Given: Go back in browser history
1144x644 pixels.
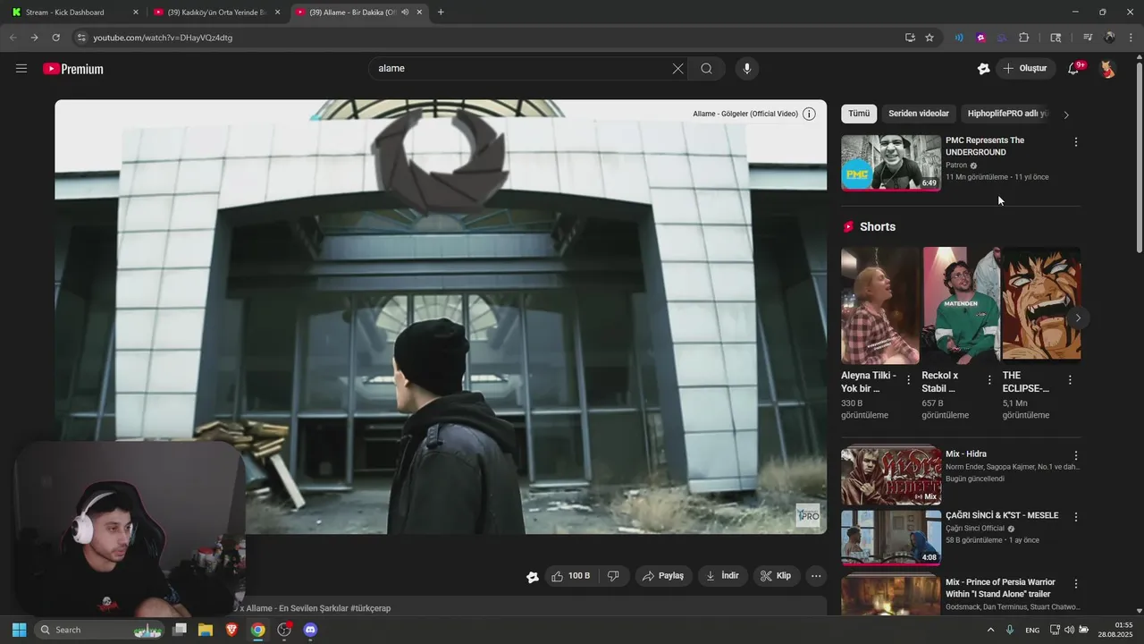Looking at the screenshot, I should pyautogui.click(x=13, y=38).
